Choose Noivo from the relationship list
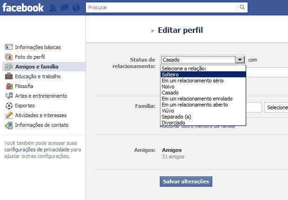 click(x=203, y=87)
